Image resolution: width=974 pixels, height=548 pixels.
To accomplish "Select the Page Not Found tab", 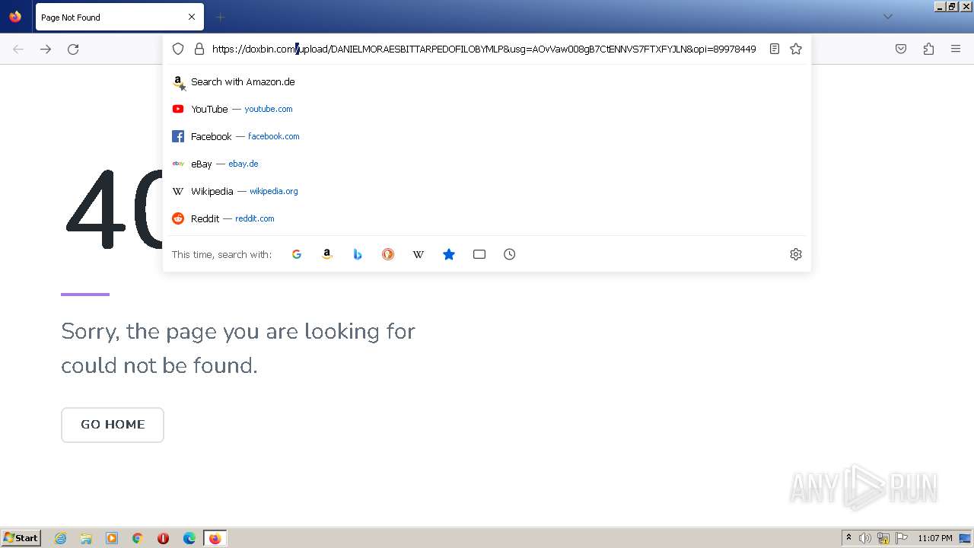I will click(119, 17).
